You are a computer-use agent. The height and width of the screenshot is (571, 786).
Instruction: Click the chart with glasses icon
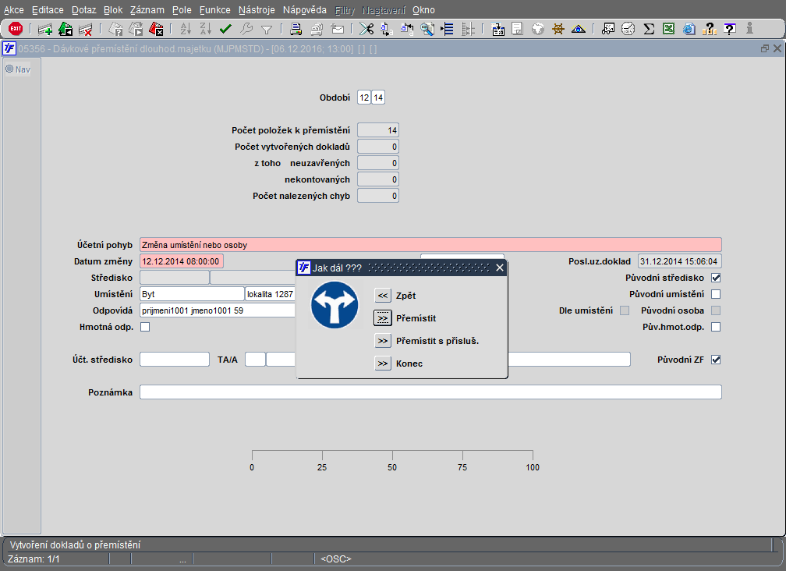click(x=608, y=29)
